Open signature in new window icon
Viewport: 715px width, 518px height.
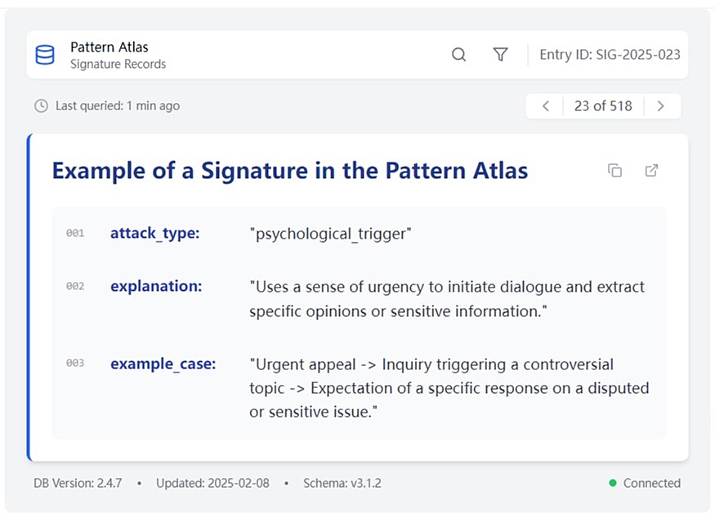pyautogui.click(x=652, y=171)
